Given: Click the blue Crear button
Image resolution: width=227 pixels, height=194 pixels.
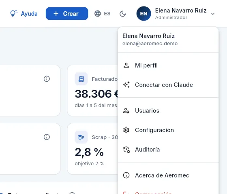Looking at the screenshot, I should coord(67,14).
